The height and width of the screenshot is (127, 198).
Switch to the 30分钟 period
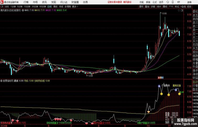35,7
